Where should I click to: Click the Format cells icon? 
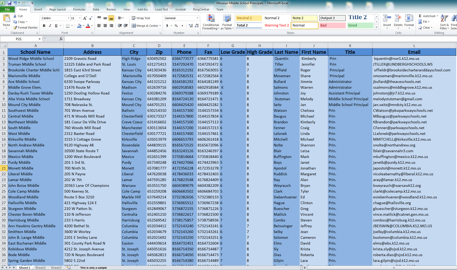tap(409, 18)
